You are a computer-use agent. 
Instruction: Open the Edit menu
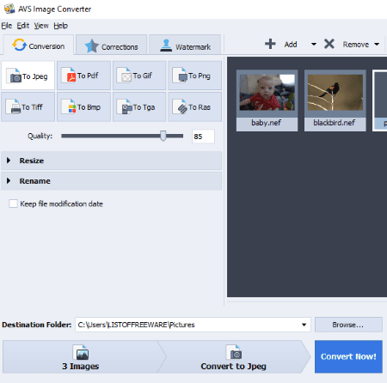coord(23,26)
